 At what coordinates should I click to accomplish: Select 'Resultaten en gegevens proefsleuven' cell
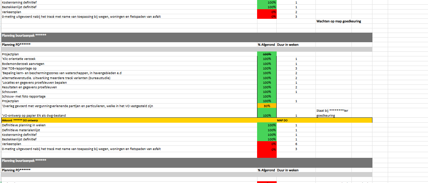30,87
